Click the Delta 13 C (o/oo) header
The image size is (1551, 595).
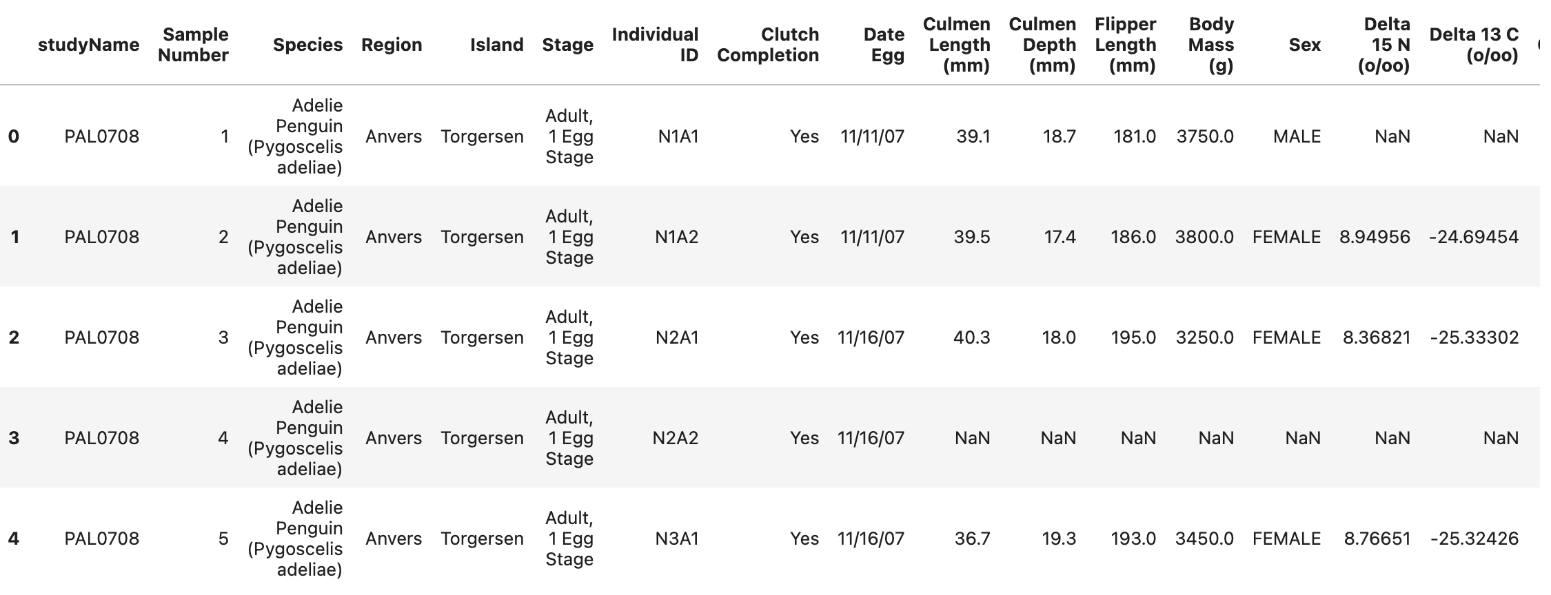1474,45
